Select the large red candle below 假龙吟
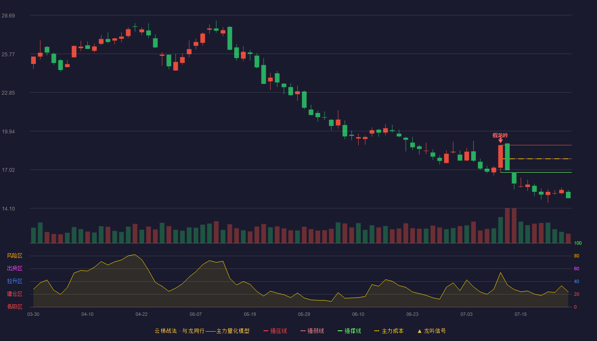 coord(501,156)
